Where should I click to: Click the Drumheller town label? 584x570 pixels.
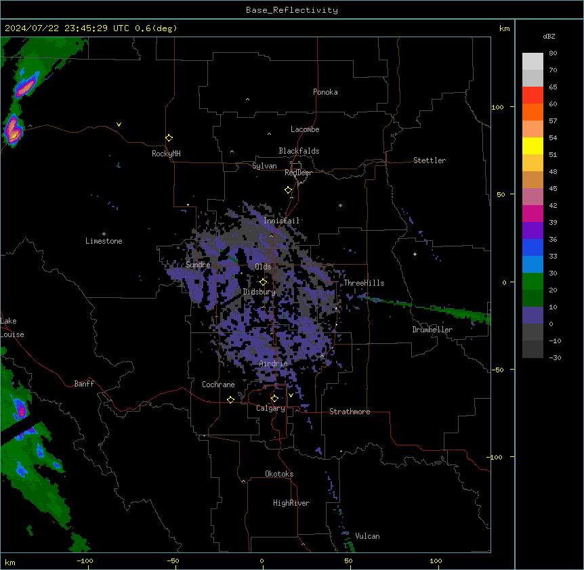432,330
